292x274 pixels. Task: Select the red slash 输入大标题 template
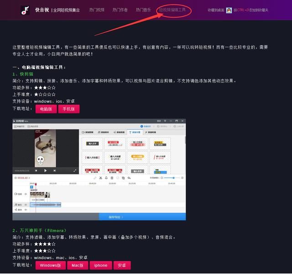(160, 158)
